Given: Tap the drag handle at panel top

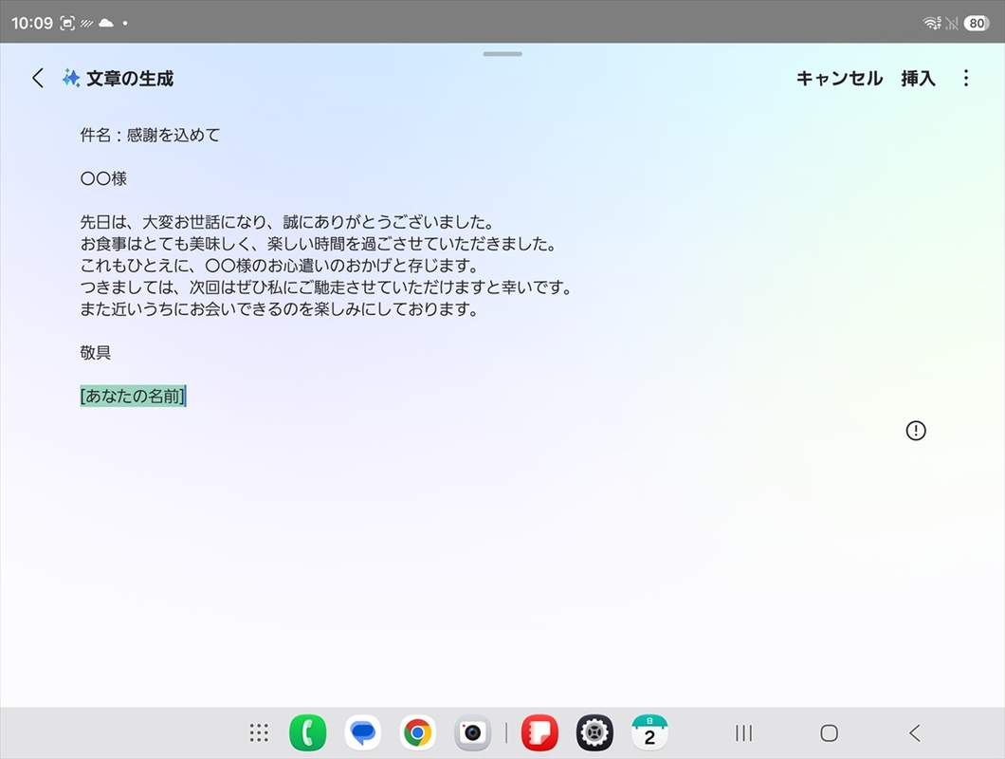Looking at the screenshot, I should point(502,54).
